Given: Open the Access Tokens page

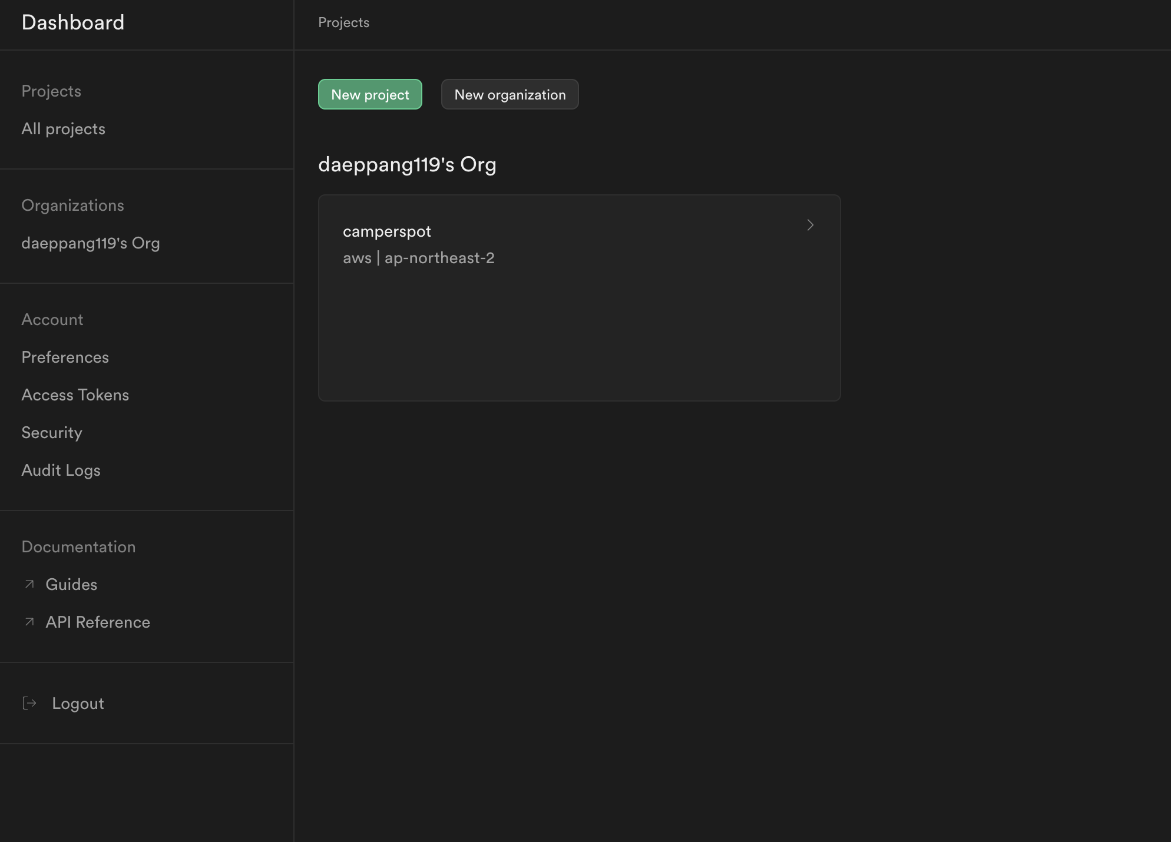Looking at the screenshot, I should [75, 395].
